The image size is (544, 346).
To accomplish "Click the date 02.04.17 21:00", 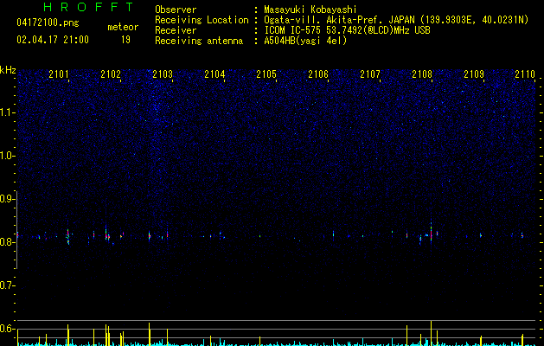I will pyautogui.click(x=53, y=40).
